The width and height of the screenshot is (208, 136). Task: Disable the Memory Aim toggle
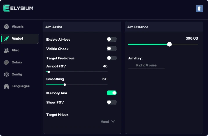tap(112, 93)
